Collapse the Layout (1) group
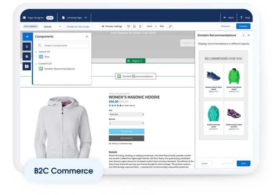Image resolution: width=272 pixels, height=195 pixels. click(x=36, y=52)
